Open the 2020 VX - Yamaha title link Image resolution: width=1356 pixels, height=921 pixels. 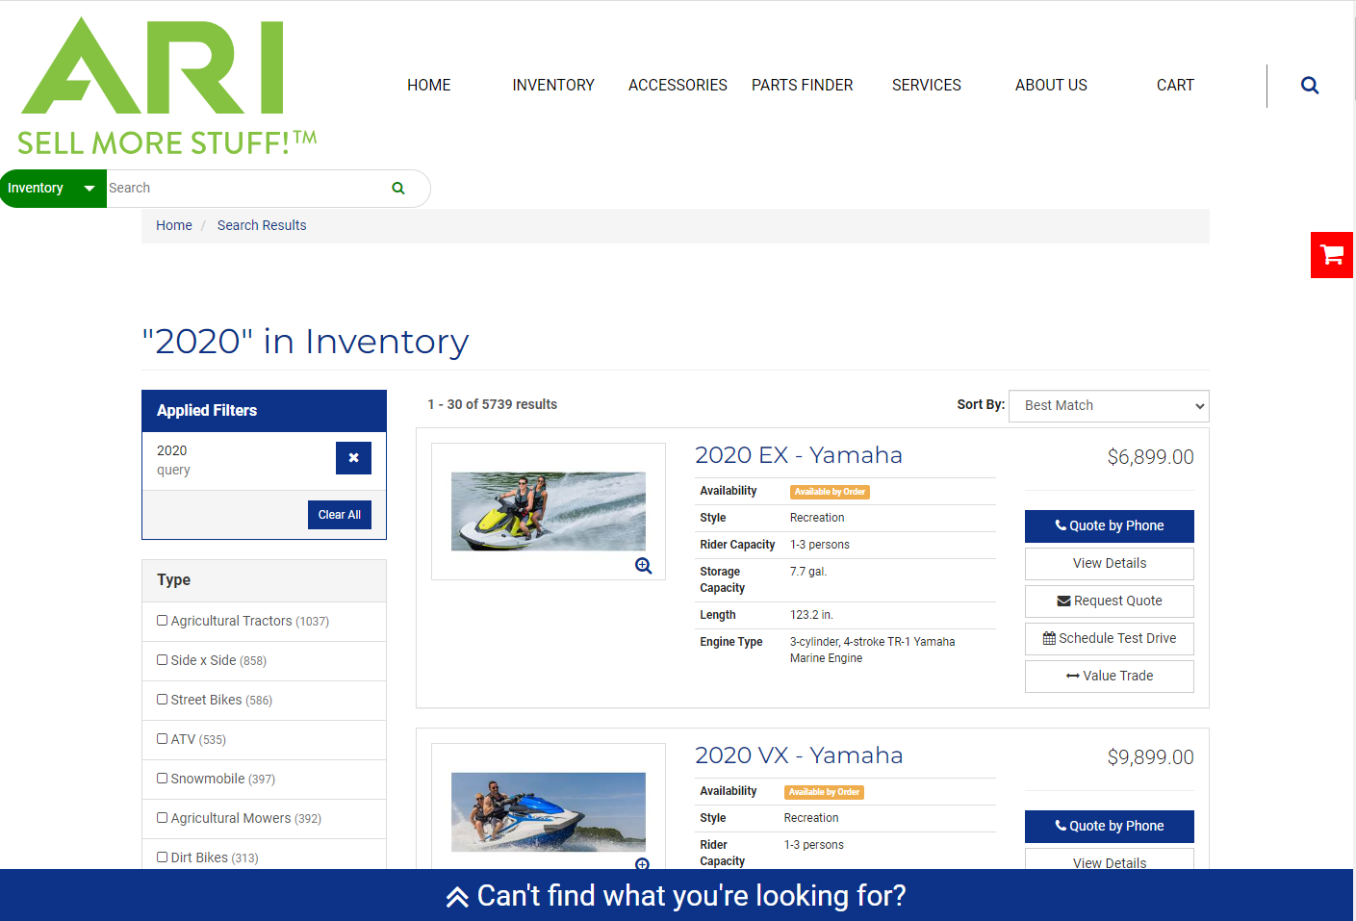(x=799, y=755)
